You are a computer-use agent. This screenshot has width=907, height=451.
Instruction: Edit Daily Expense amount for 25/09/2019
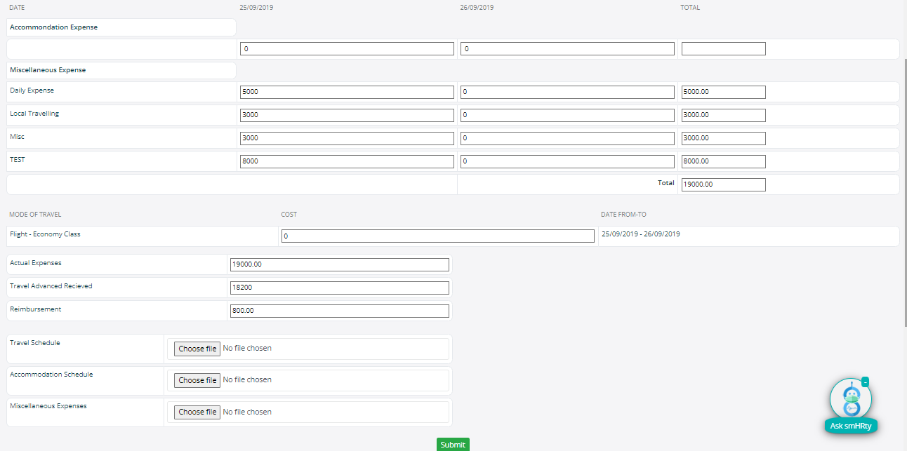point(347,93)
